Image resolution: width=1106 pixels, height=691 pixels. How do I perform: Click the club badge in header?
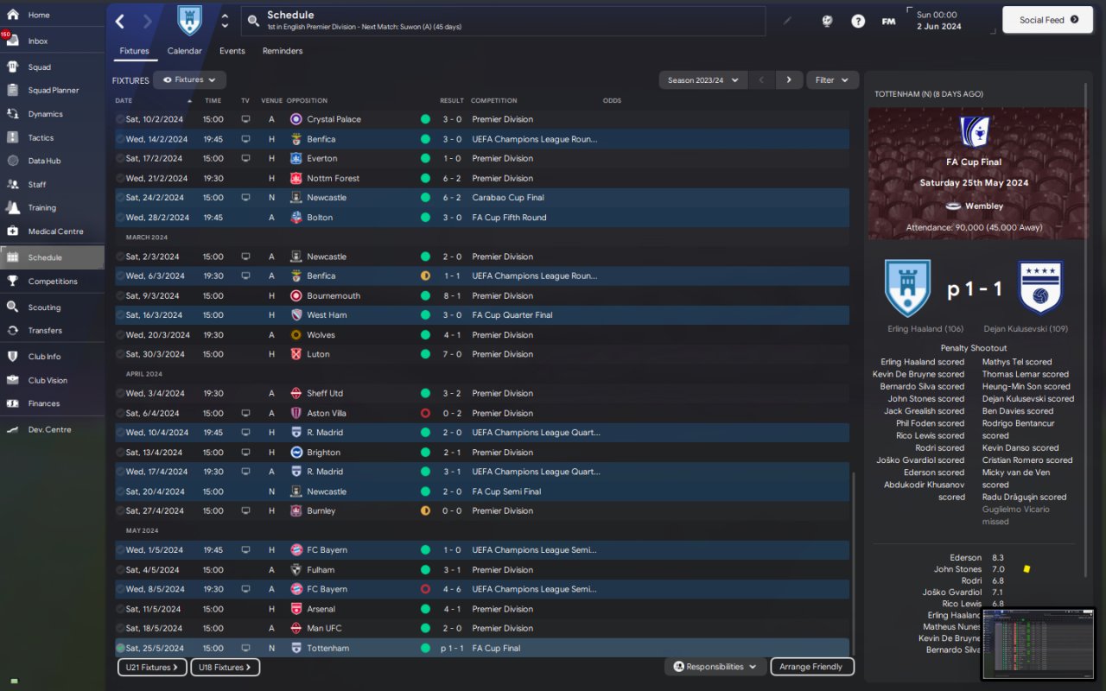(189, 20)
